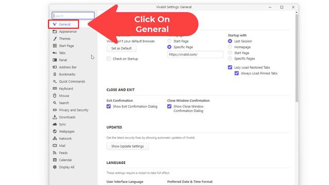Viewport: 329px width, 185px height.
Task: Click the Vivaldi V icon for General
Action: pyautogui.click(x=54, y=24)
